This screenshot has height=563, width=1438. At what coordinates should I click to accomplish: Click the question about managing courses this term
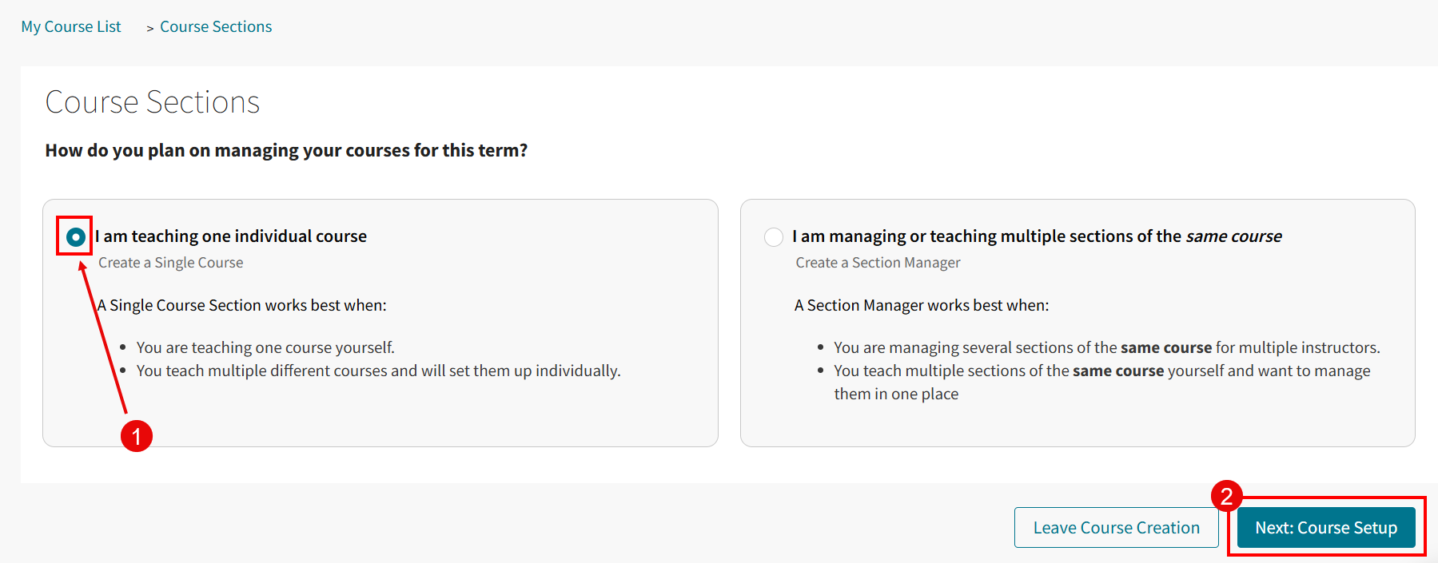click(285, 150)
